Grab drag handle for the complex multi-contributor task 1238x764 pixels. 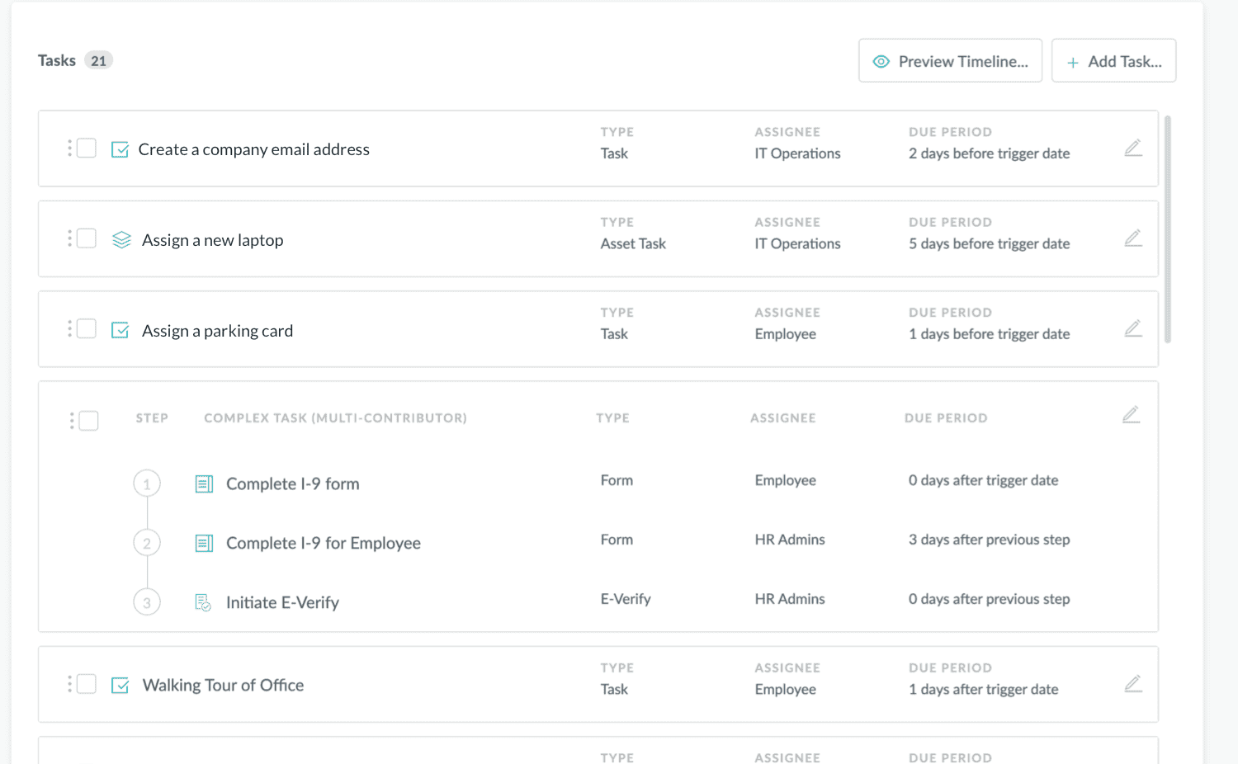[72, 421]
